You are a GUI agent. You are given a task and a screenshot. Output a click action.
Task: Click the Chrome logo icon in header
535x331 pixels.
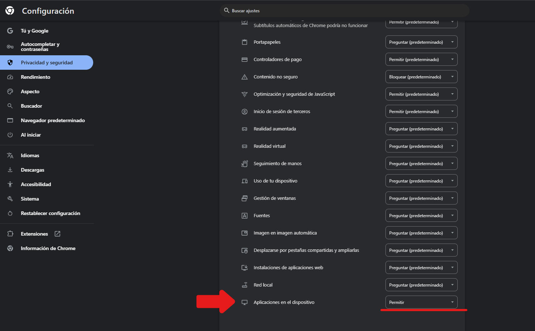click(x=10, y=11)
